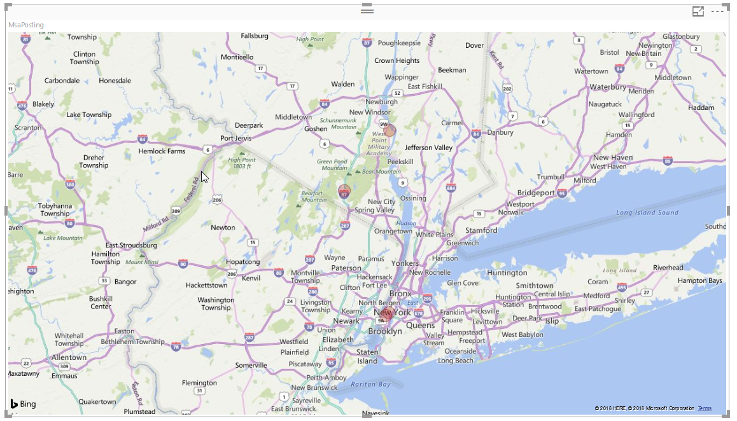Click the Bing logo

[x=23, y=404]
